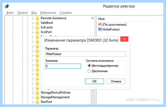
Task: Click the Параметр name field with WriteProtect
Action: tap(85, 54)
